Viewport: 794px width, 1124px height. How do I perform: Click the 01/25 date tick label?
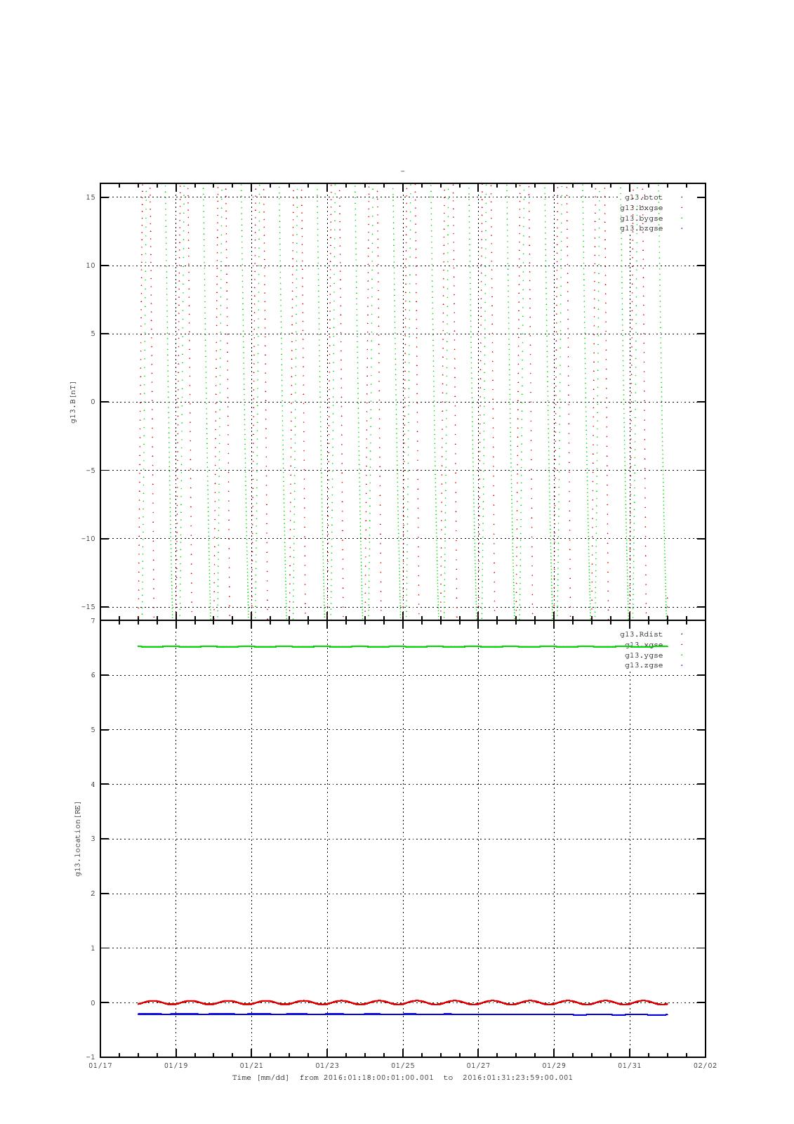tap(402, 1066)
